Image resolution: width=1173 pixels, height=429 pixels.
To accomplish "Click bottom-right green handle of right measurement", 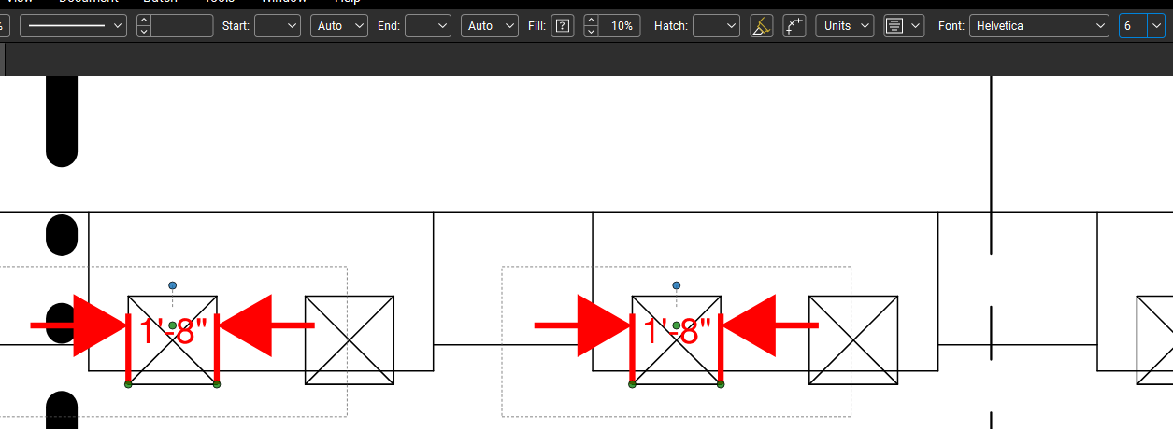I will [721, 384].
